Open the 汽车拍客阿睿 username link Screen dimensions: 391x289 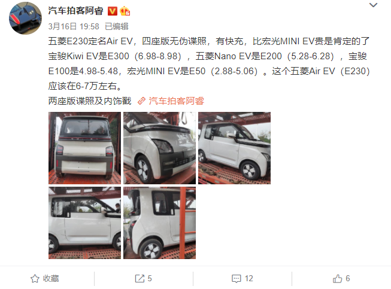(x=75, y=11)
